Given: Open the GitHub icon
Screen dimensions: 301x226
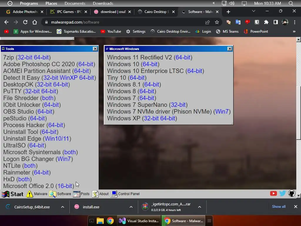Looking at the screenshot, I should (292, 193).
